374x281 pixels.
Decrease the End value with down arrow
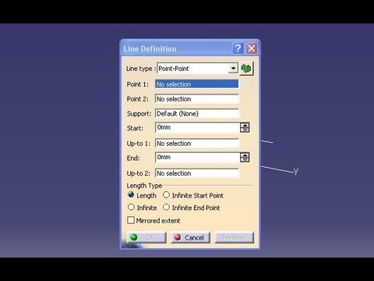tap(245, 160)
